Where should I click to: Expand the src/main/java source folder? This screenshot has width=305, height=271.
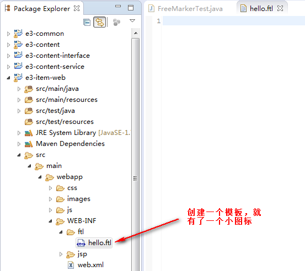19,89
